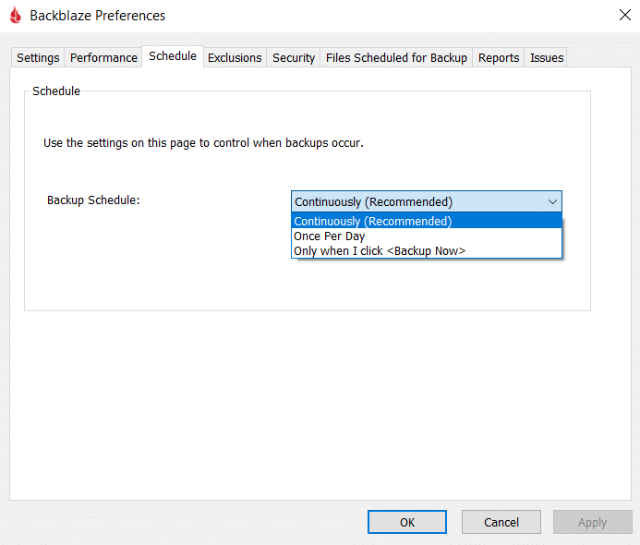Confirm with the OK button
Screen dimensions: 640x545
pos(407,522)
